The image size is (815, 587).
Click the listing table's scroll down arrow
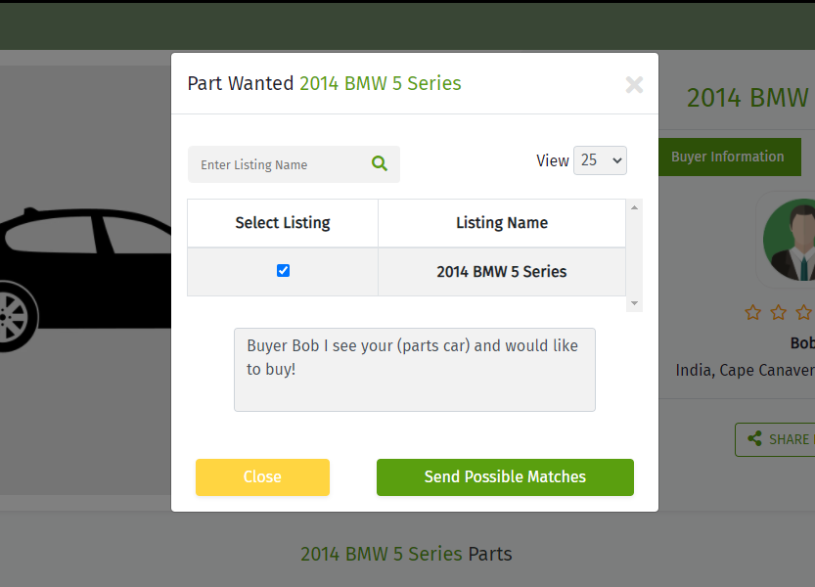[x=635, y=304]
